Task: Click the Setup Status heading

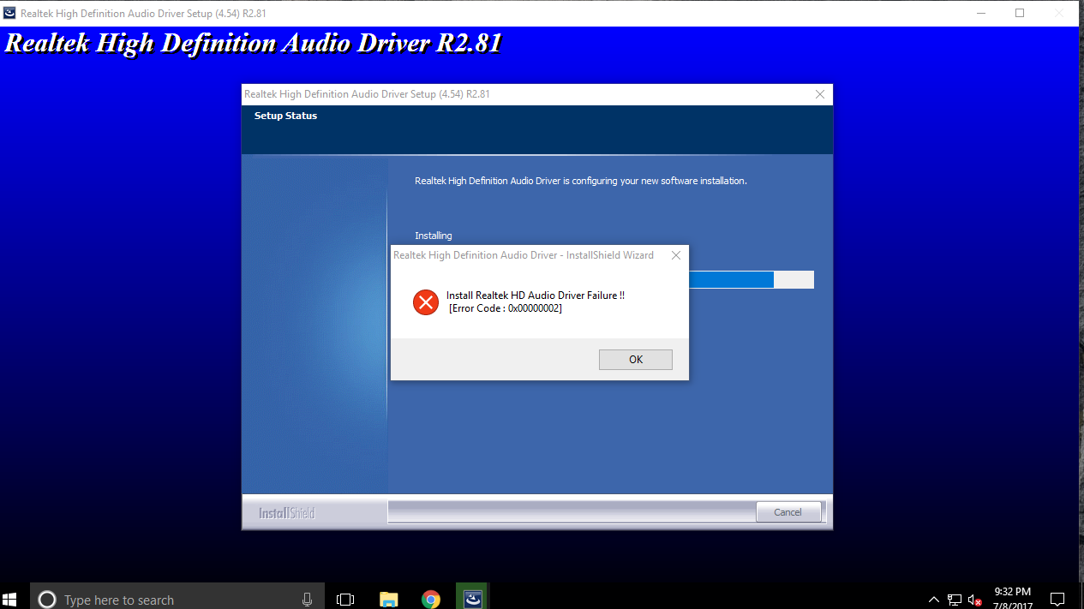Action: tap(285, 116)
